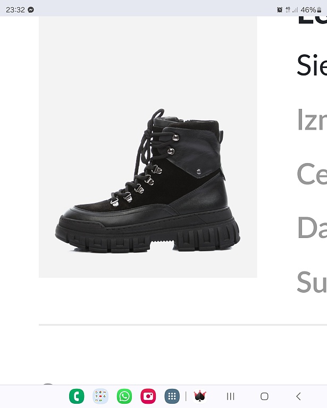The width and height of the screenshot is (327, 408).
Task: Launch WhatsApp from the taskbar
Action: (124, 396)
